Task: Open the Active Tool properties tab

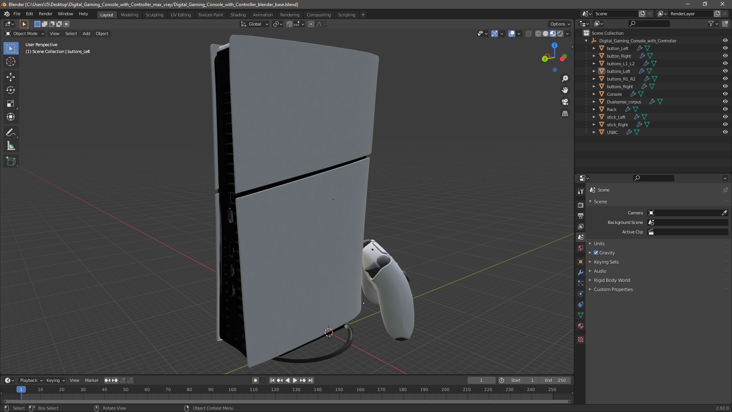Action: 581,192
